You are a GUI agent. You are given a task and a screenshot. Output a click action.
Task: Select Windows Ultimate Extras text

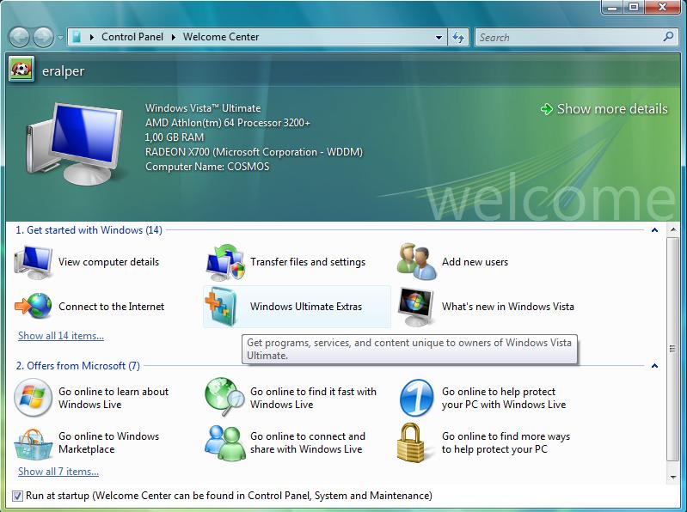(306, 307)
